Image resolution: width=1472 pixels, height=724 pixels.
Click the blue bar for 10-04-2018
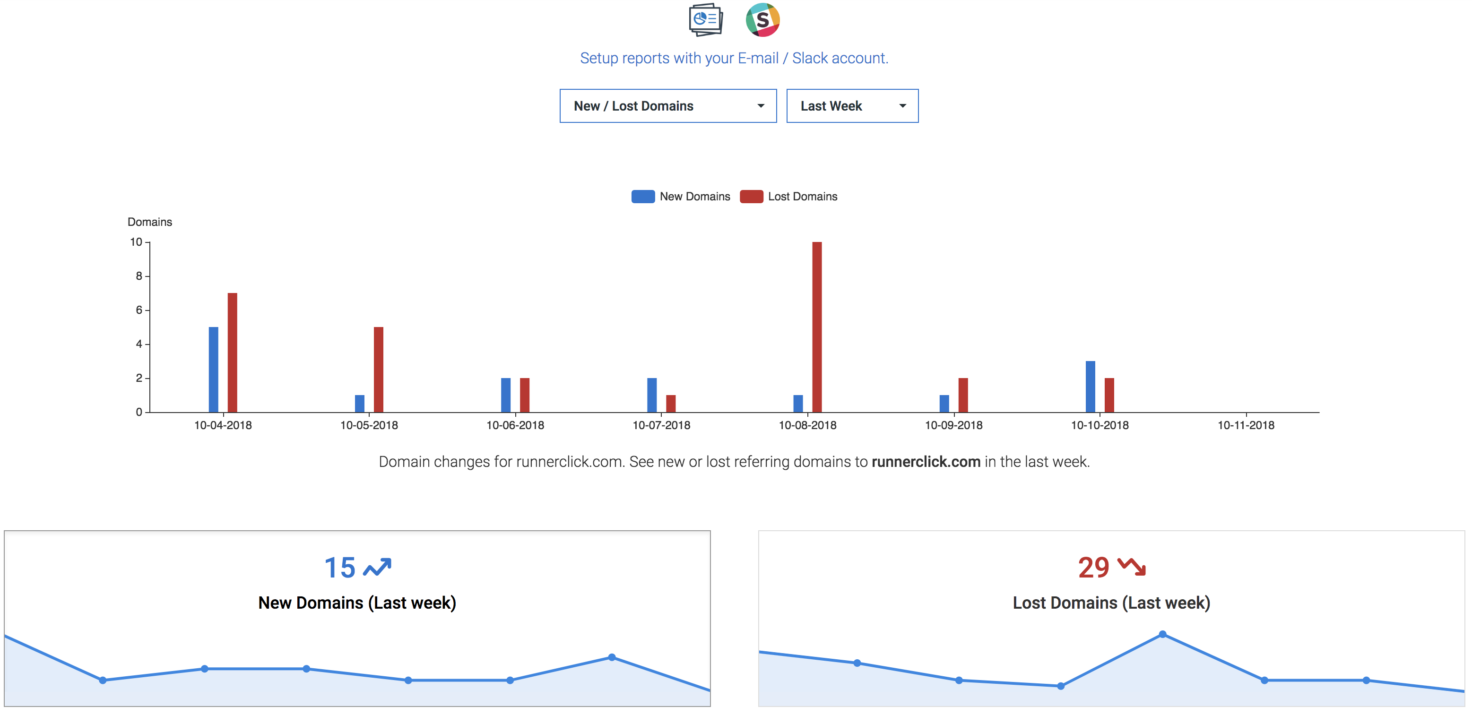pyautogui.click(x=214, y=369)
